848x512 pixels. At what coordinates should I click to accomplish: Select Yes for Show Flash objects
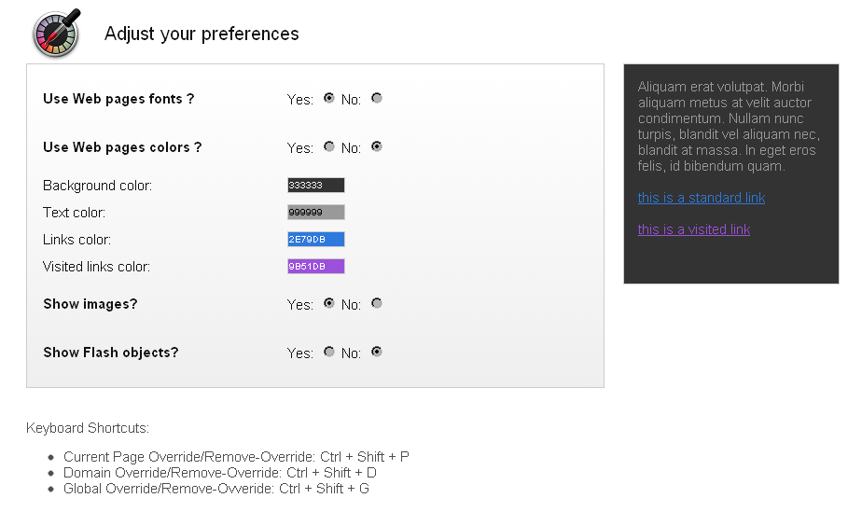coord(328,352)
